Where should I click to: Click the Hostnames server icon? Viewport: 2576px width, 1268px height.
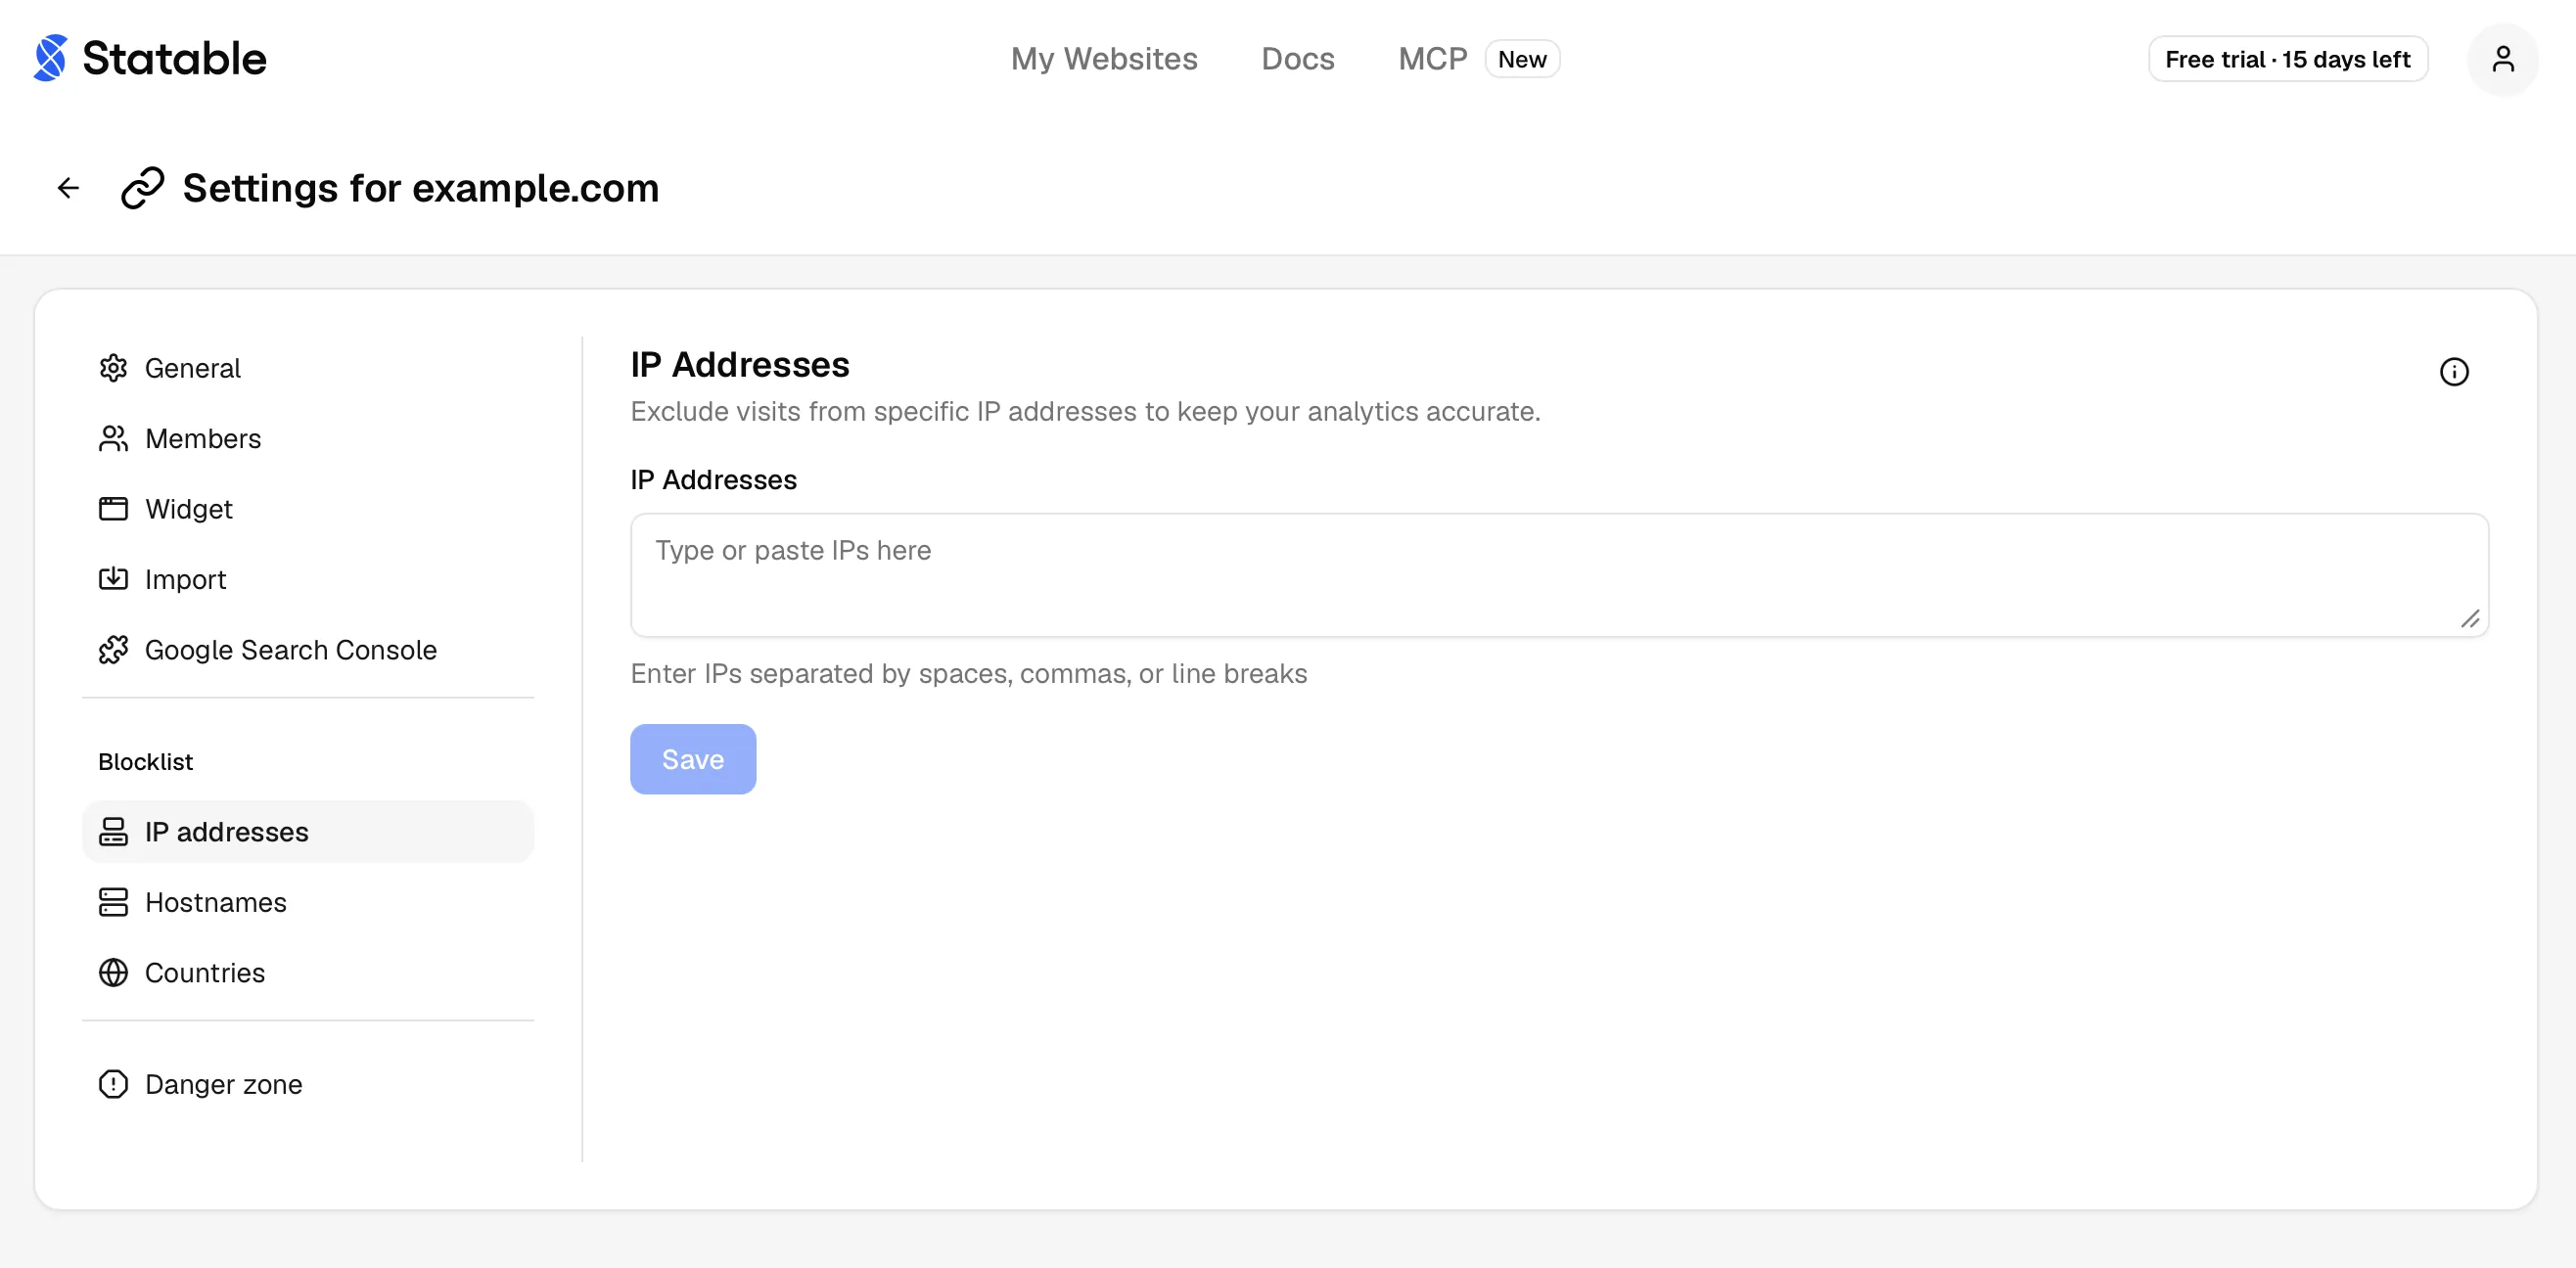pos(113,902)
